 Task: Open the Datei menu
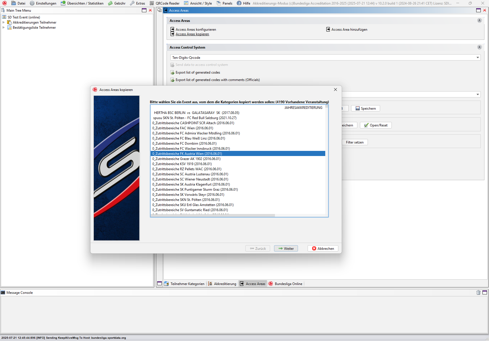pos(18,3)
